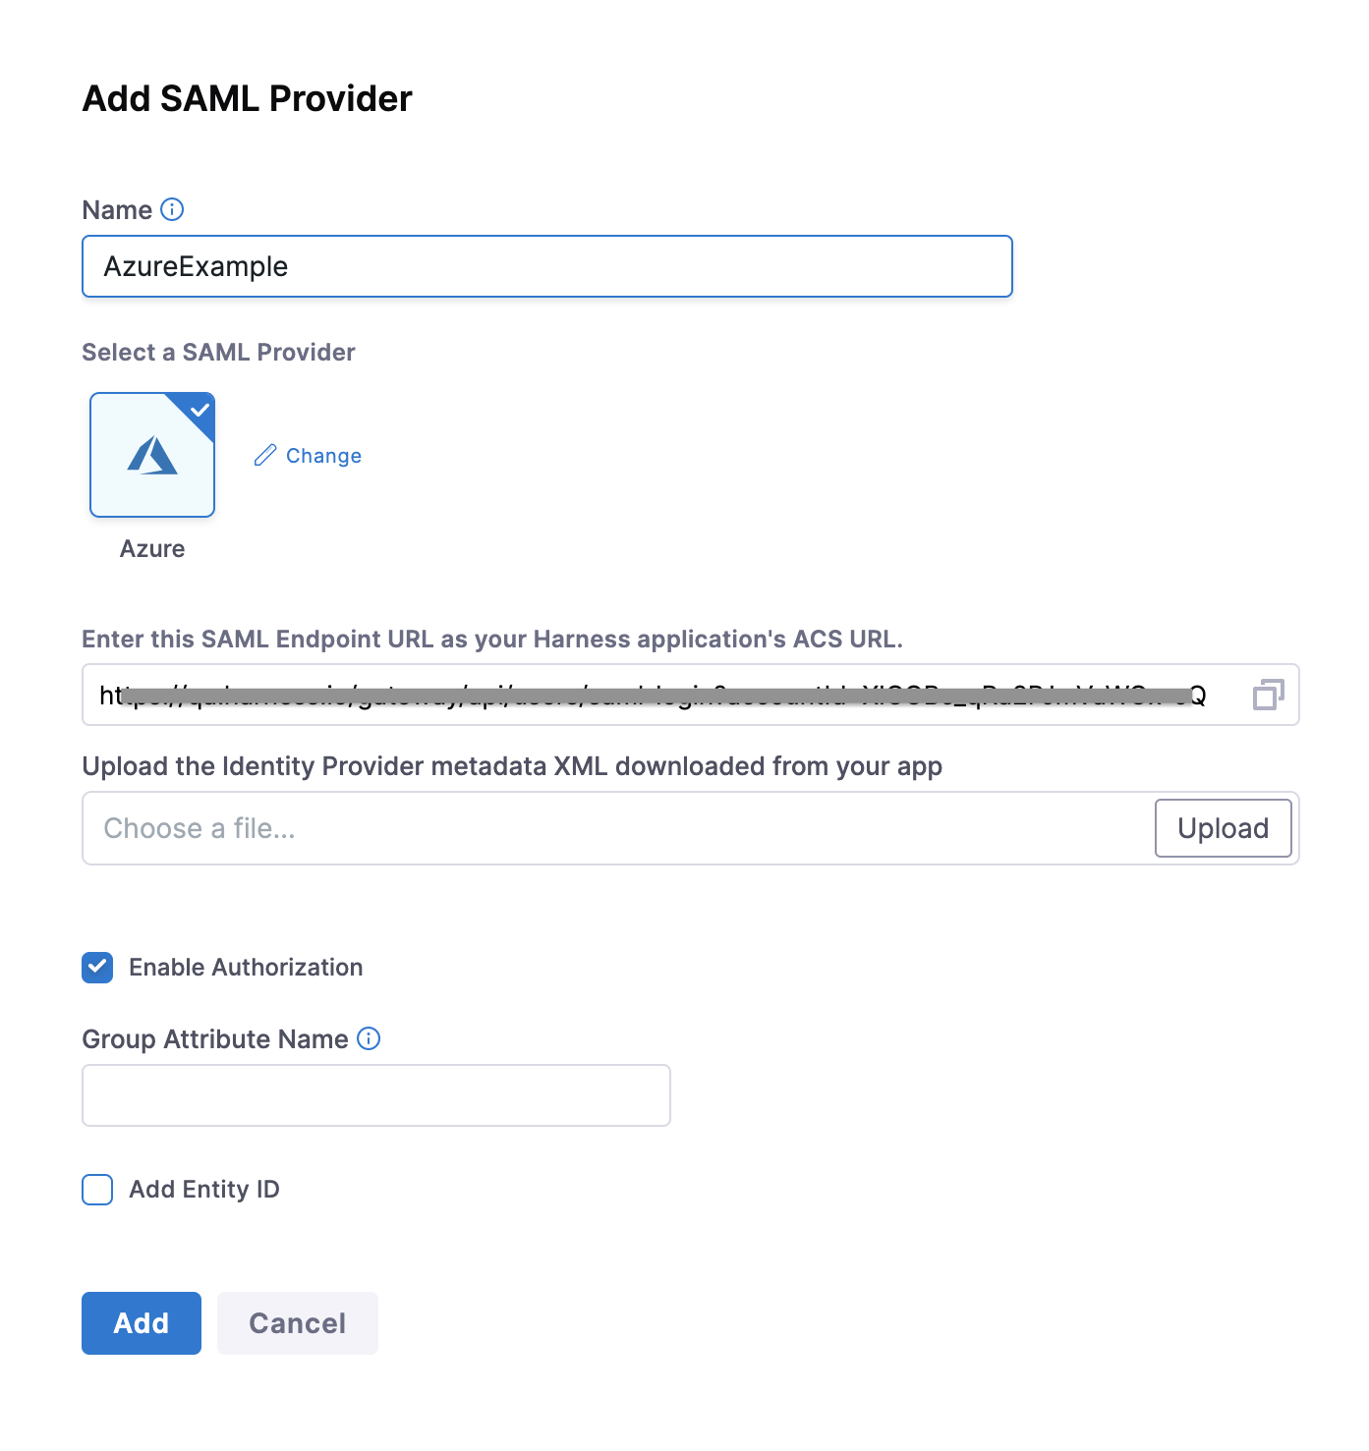Screen dimensions: 1369x1451
Task: Click the Choose a file input
Action: click(x=617, y=828)
